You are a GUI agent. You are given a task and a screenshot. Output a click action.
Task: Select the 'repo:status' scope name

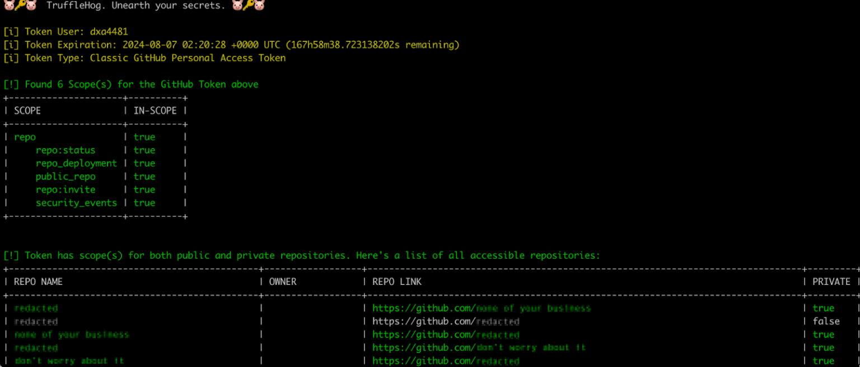coord(66,150)
